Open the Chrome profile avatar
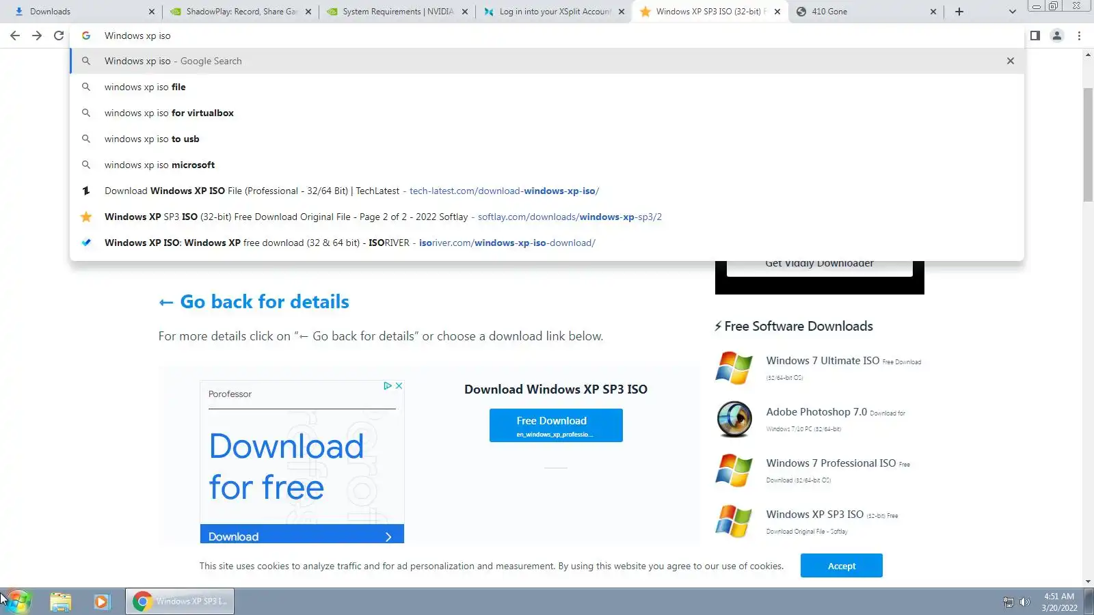The width and height of the screenshot is (1094, 615). coord(1057,36)
